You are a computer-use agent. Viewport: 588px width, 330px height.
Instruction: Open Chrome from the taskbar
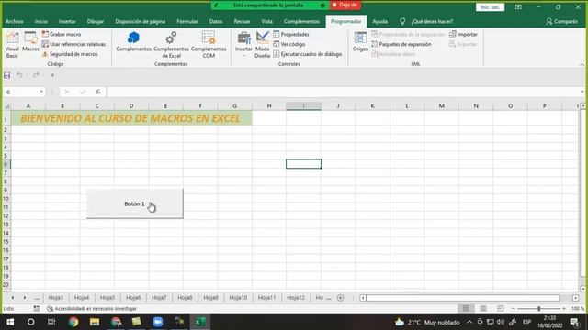[x=73, y=322]
